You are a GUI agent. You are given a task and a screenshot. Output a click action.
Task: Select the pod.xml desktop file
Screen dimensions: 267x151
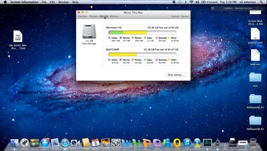tap(255, 57)
